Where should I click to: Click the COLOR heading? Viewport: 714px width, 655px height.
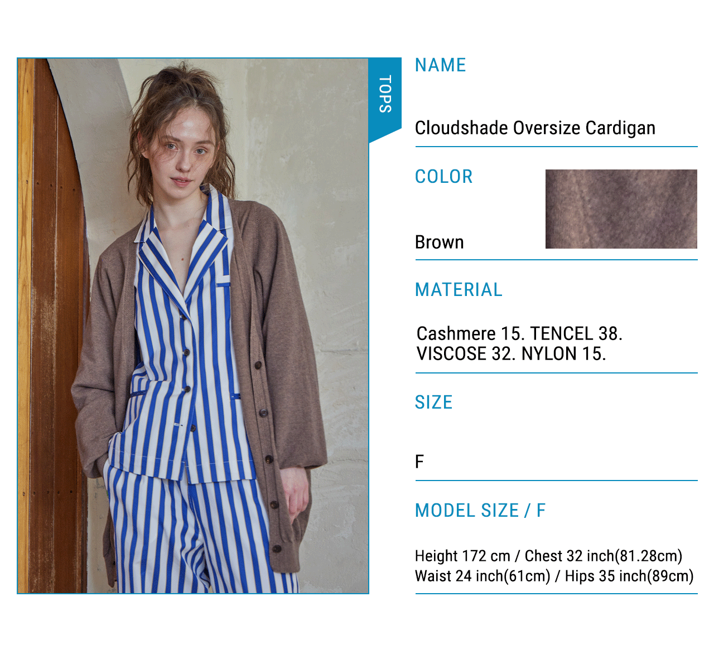(x=443, y=177)
